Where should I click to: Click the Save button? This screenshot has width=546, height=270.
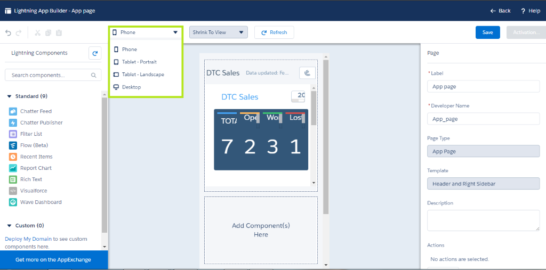[488, 32]
